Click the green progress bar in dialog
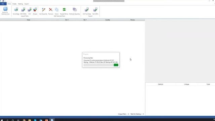Viewport: 215px width, 121px height. point(116,65)
